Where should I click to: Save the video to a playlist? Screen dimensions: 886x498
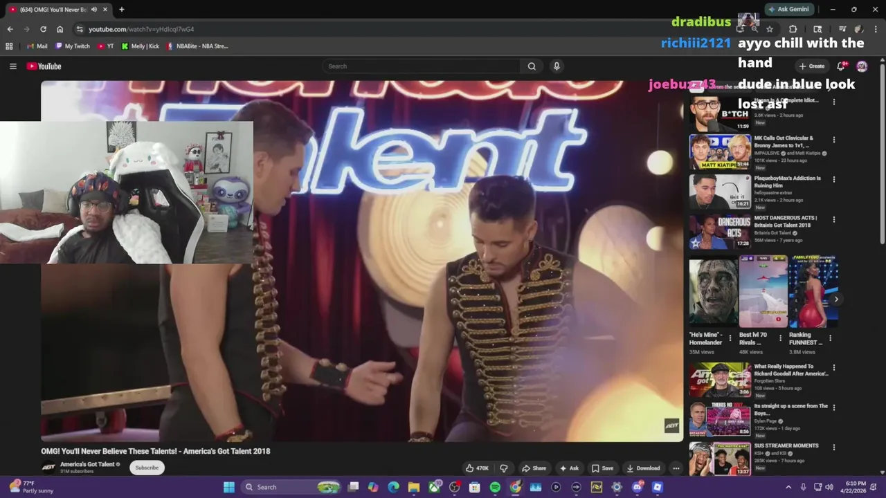pyautogui.click(x=602, y=468)
